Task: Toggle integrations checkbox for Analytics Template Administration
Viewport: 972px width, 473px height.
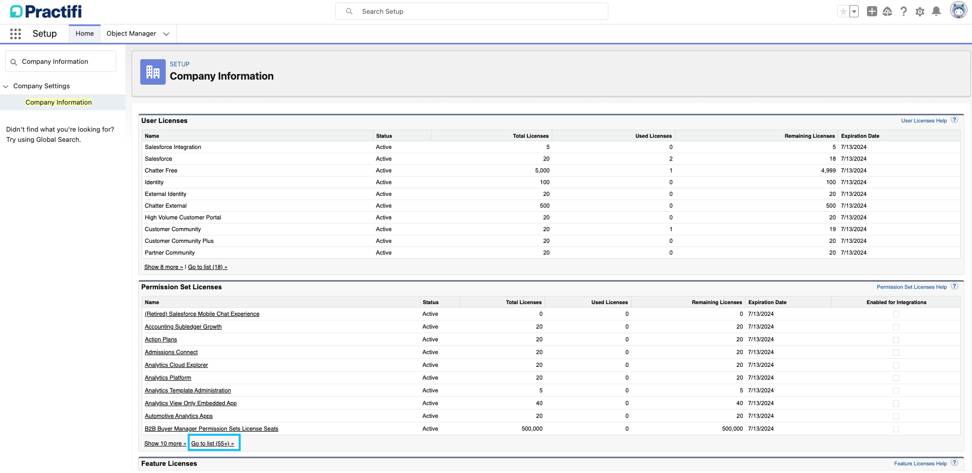Action: (x=896, y=391)
